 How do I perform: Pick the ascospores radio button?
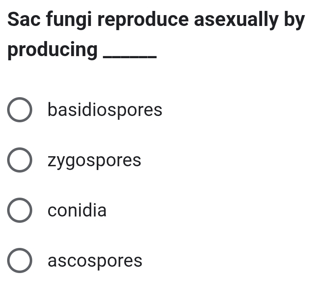pos(20,260)
